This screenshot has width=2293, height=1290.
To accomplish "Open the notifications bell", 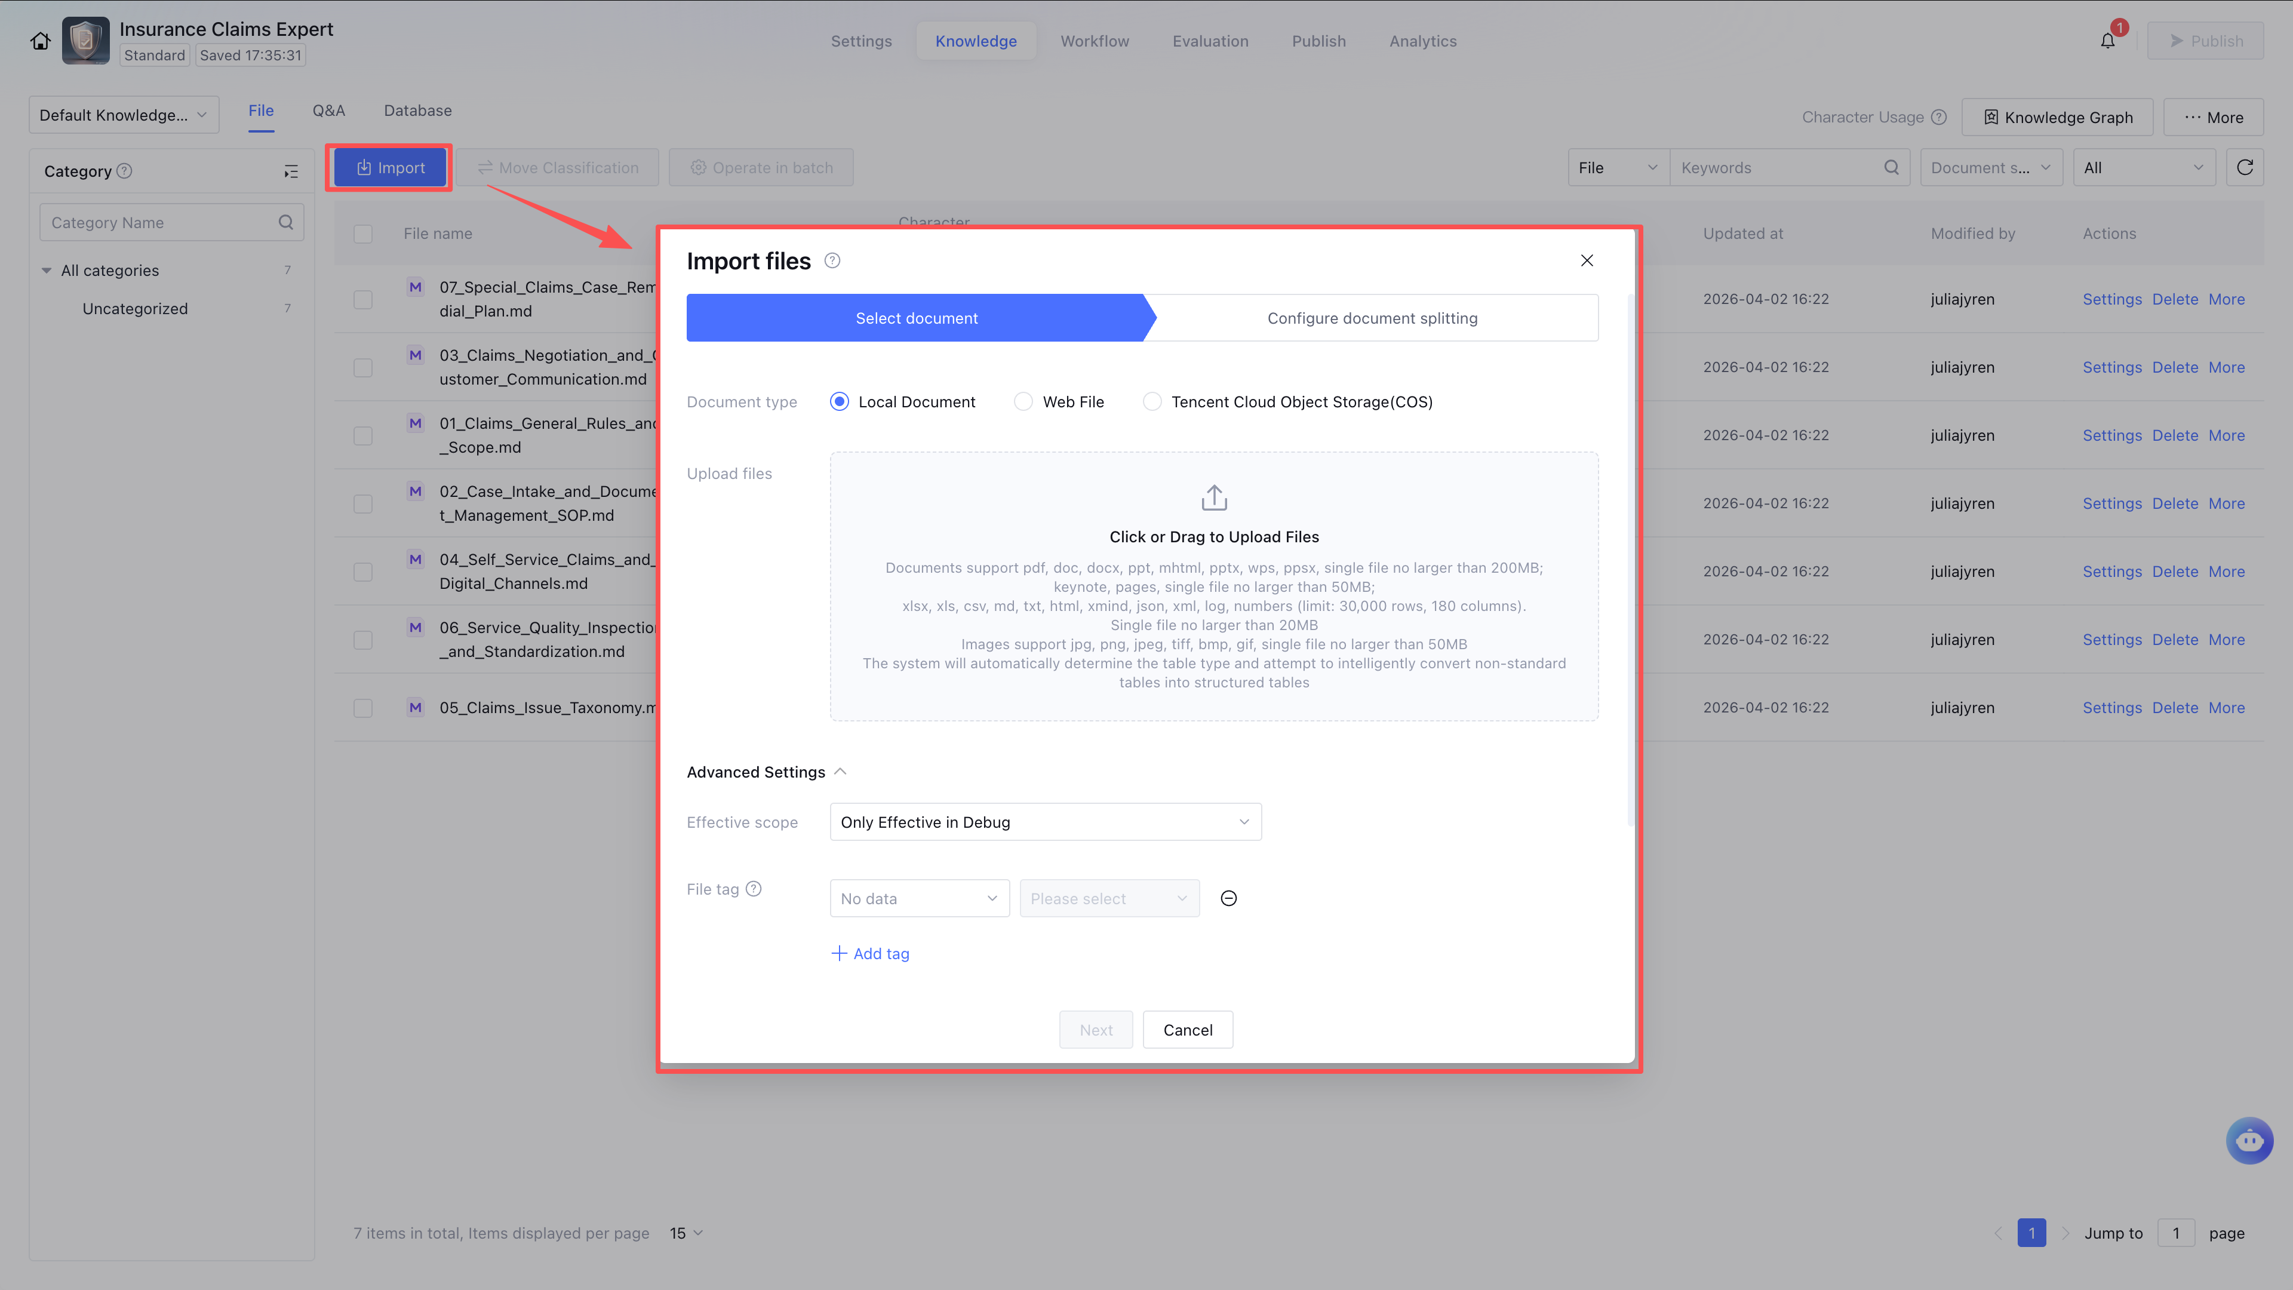I will (x=2107, y=41).
